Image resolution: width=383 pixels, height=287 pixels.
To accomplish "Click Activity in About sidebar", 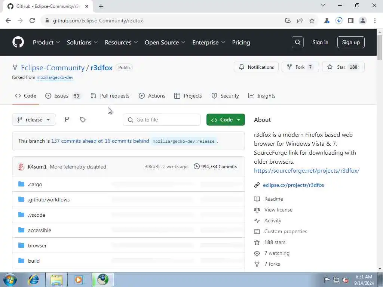I will click(x=273, y=220).
